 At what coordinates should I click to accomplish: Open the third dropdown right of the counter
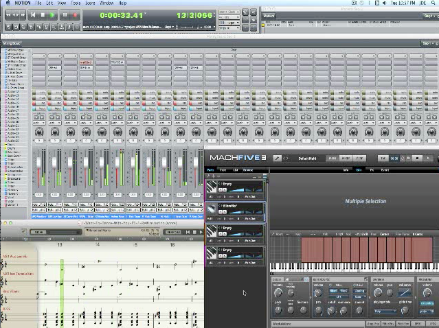pos(229,23)
